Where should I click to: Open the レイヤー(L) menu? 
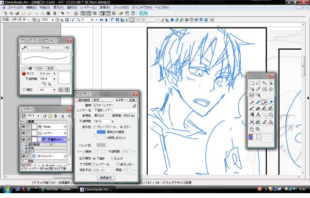88,8
